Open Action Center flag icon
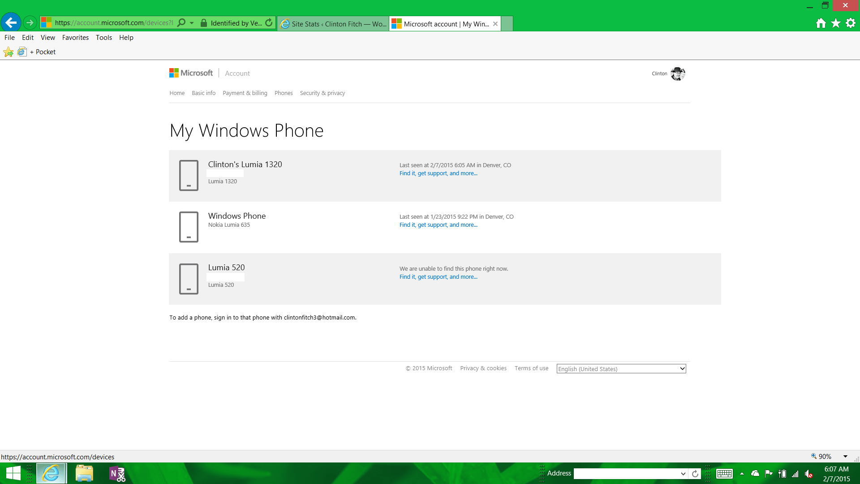 coord(769,474)
